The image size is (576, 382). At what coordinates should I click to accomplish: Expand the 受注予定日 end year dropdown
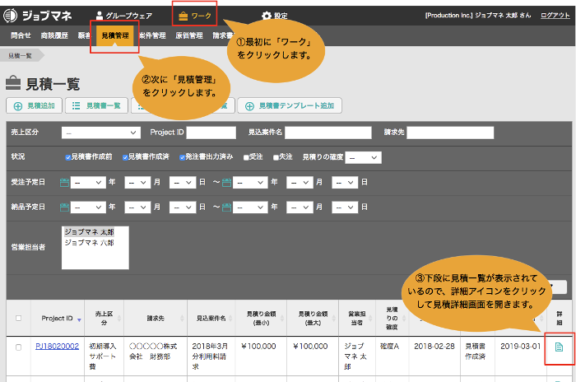point(250,183)
